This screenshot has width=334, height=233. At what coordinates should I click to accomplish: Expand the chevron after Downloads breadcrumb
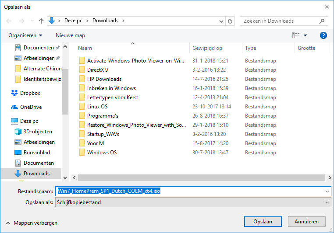click(x=123, y=21)
